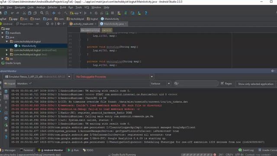Open the Build menu
The image size is (277, 156).
(x=63, y=7)
